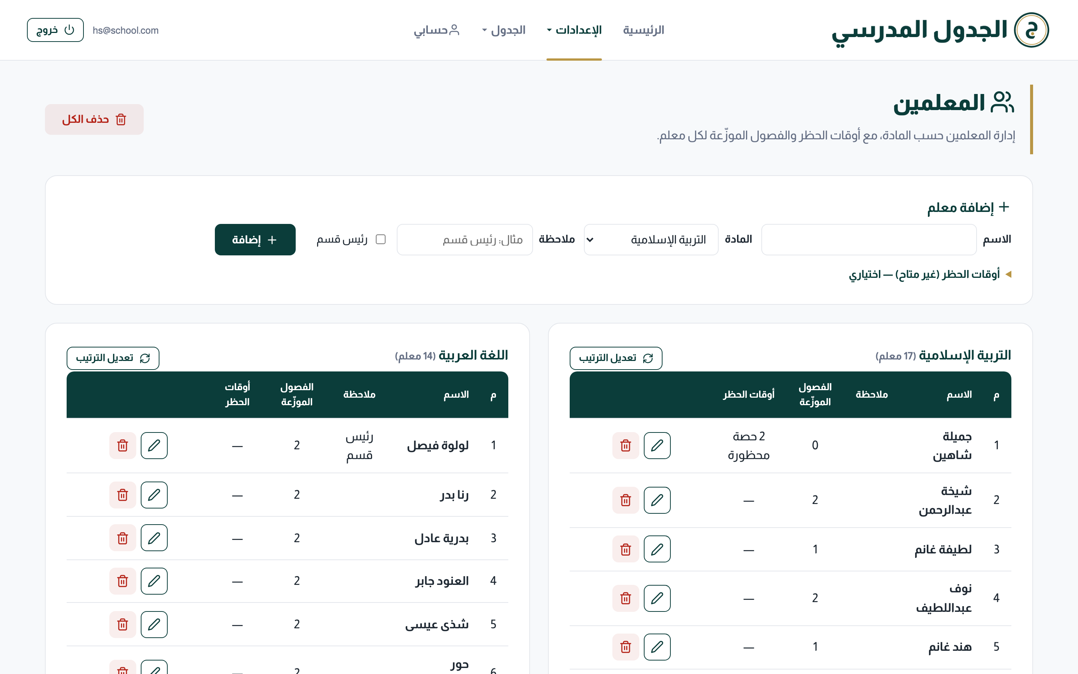Click تعديل الترتيب for اللغة العربية
Image resolution: width=1078 pixels, height=674 pixels.
click(x=113, y=358)
